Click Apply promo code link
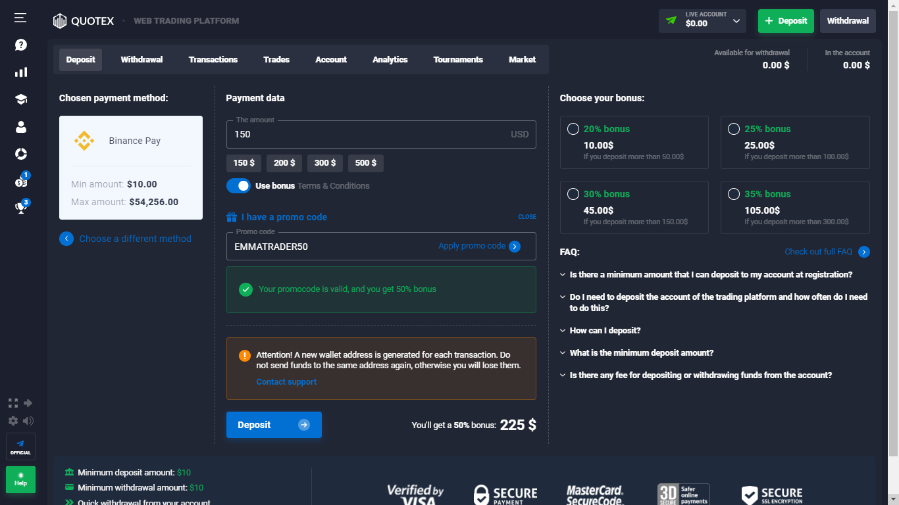This screenshot has width=899, height=505. click(472, 246)
